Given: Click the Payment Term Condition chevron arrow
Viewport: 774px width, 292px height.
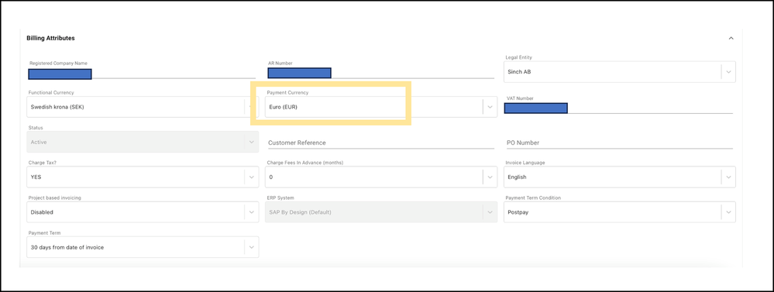Looking at the screenshot, I should (x=728, y=212).
